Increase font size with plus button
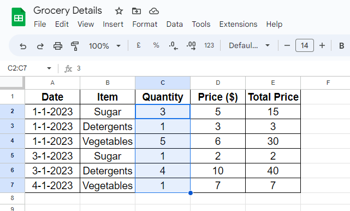The width and height of the screenshot is (350, 211). point(322,45)
